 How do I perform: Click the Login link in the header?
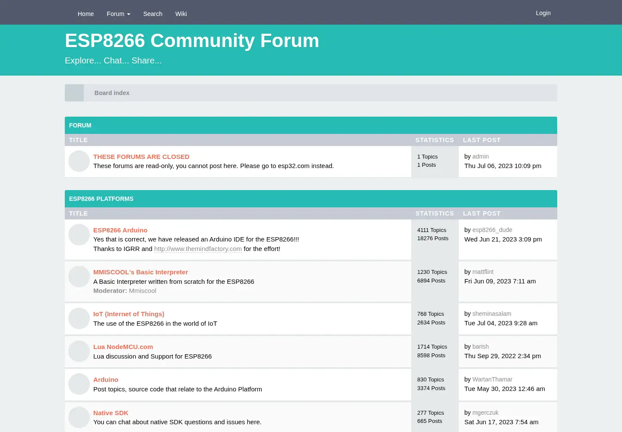543,13
